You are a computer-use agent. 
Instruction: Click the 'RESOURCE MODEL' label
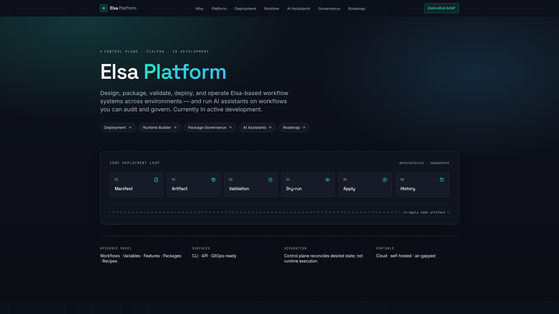pos(116,249)
